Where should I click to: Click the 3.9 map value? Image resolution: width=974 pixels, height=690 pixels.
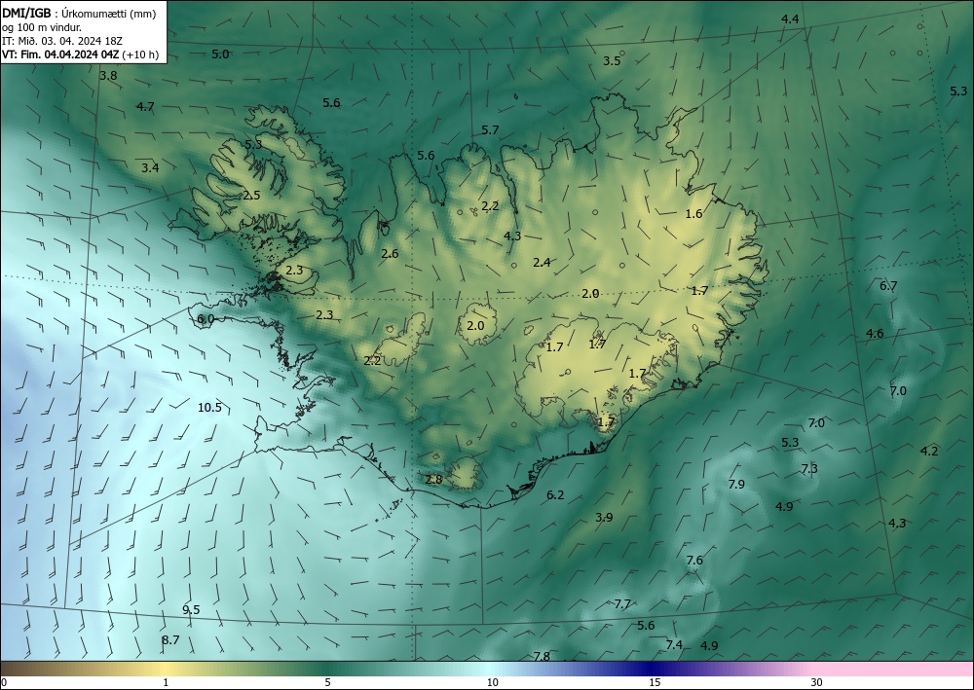(x=604, y=517)
